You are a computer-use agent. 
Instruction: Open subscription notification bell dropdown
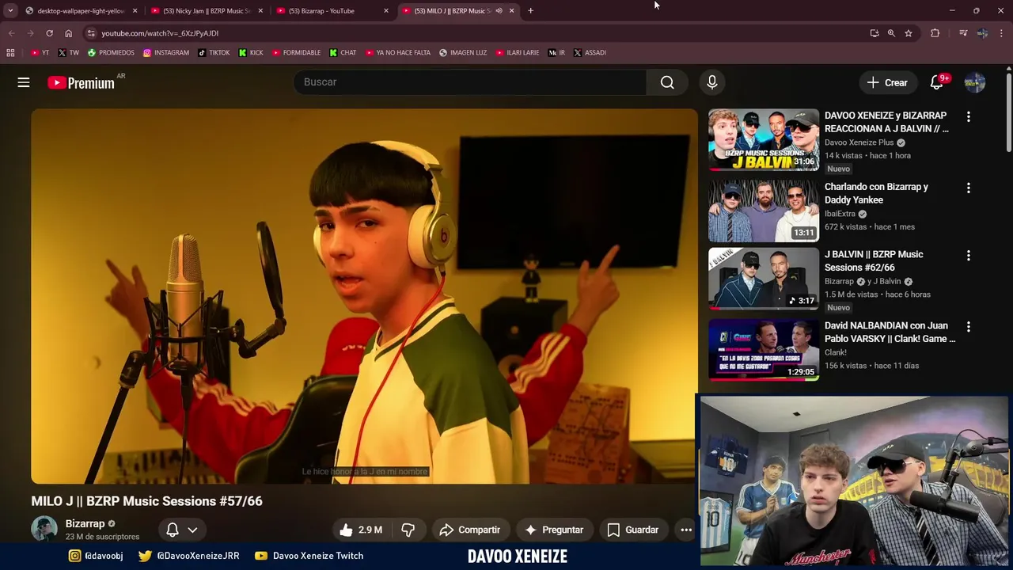(x=182, y=530)
